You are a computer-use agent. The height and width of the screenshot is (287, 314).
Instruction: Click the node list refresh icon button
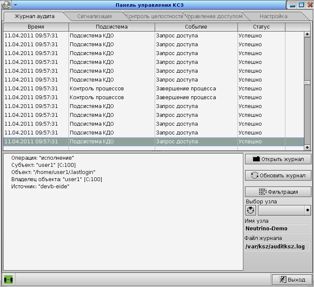(x=251, y=211)
